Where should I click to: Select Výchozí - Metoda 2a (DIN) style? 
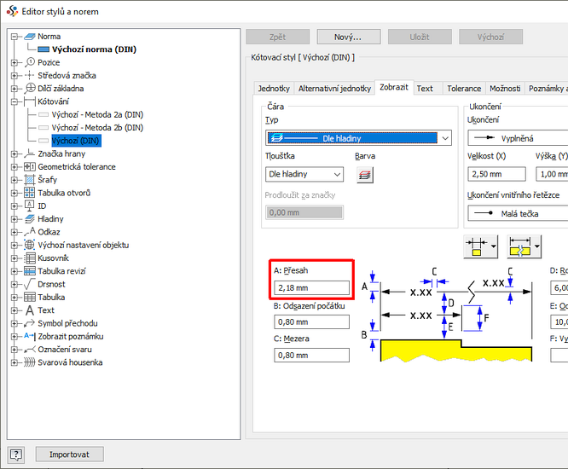pyautogui.click(x=97, y=114)
